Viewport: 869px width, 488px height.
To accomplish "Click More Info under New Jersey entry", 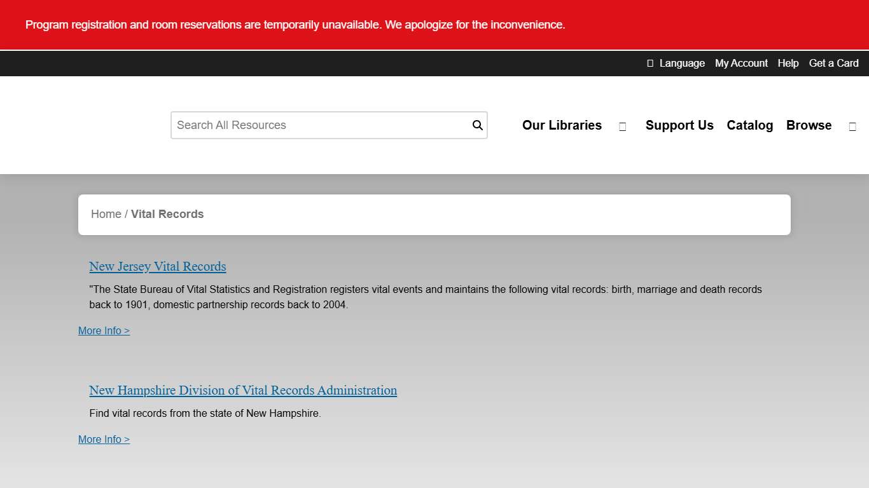I will click(104, 330).
